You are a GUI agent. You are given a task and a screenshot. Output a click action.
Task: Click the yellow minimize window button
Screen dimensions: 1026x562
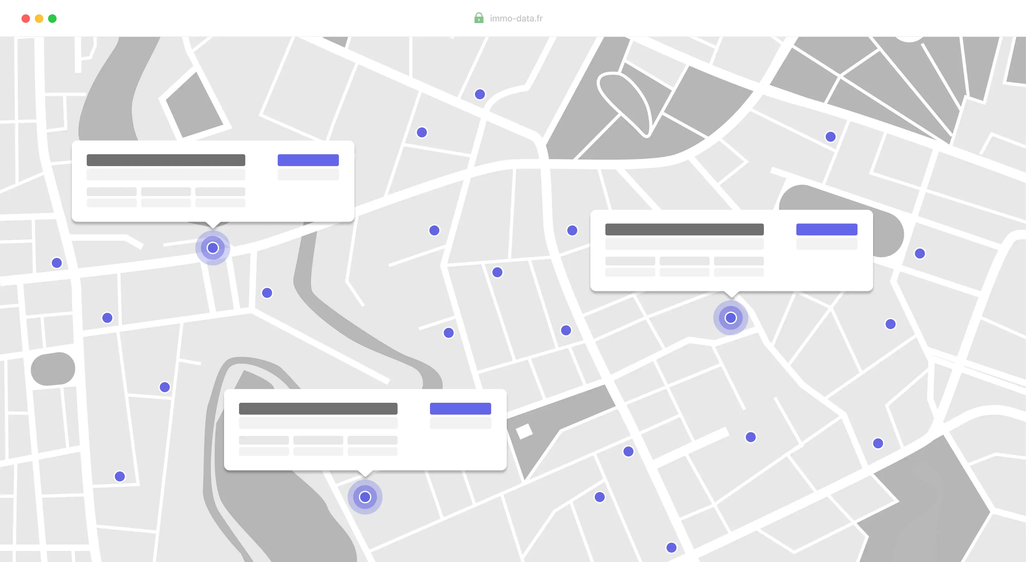point(39,18)
